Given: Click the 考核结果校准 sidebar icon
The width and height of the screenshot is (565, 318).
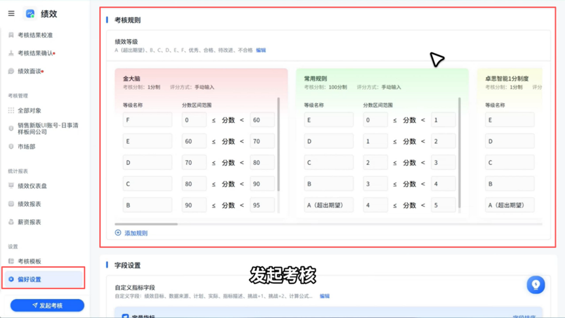Looking at the screenshot, I should (11, 35).
